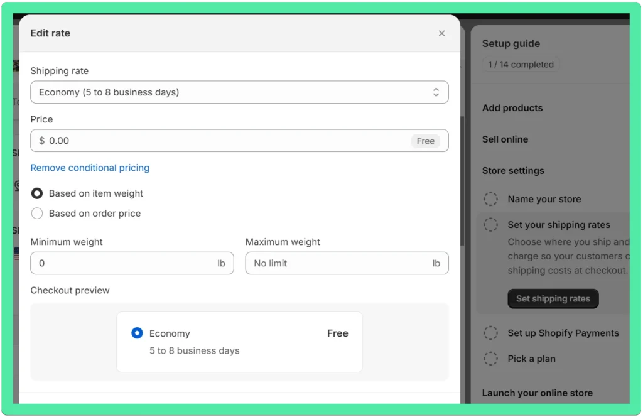Click the Maximum weight No limit field
This screenshot has width=643, height=417.
pos(347,263)
